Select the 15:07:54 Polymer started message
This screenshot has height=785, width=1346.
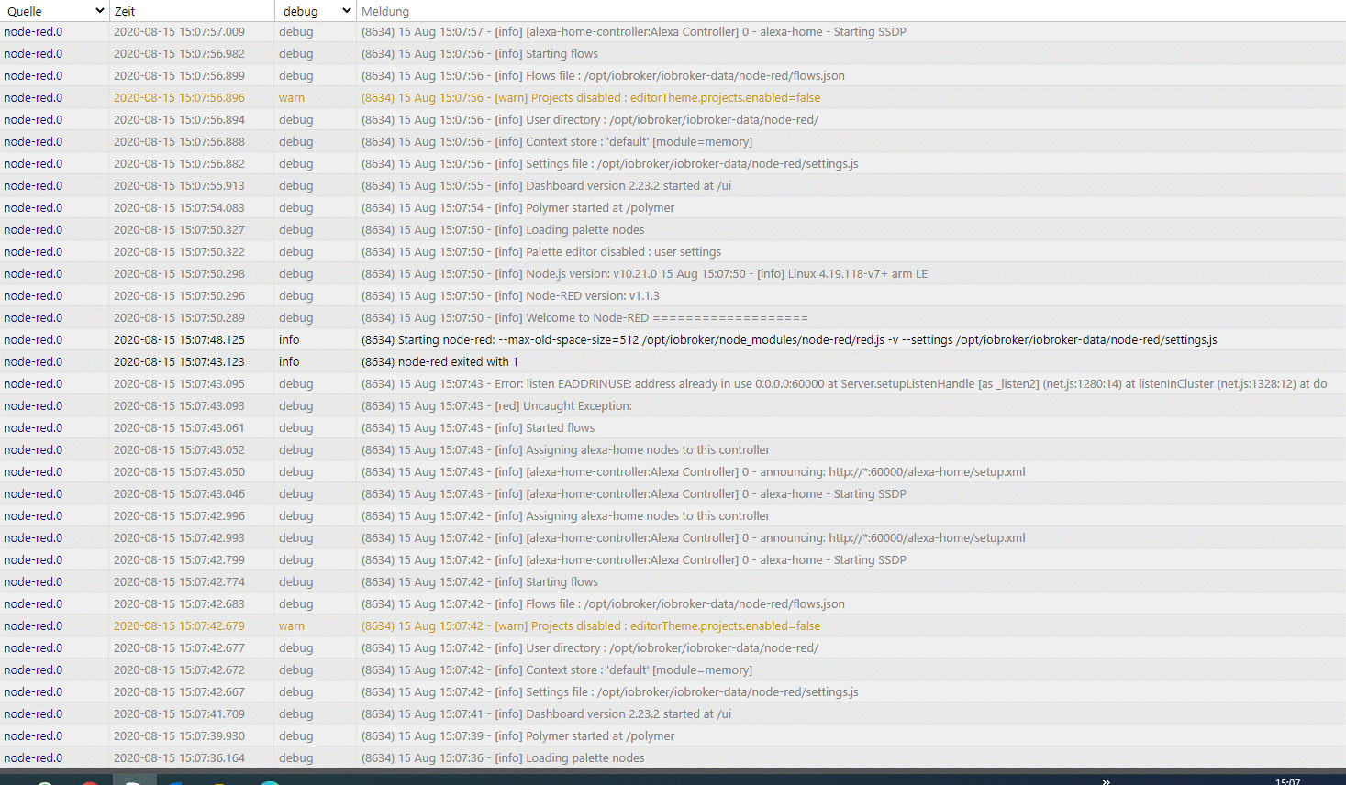pyautogui.click(x=517, y=208)
